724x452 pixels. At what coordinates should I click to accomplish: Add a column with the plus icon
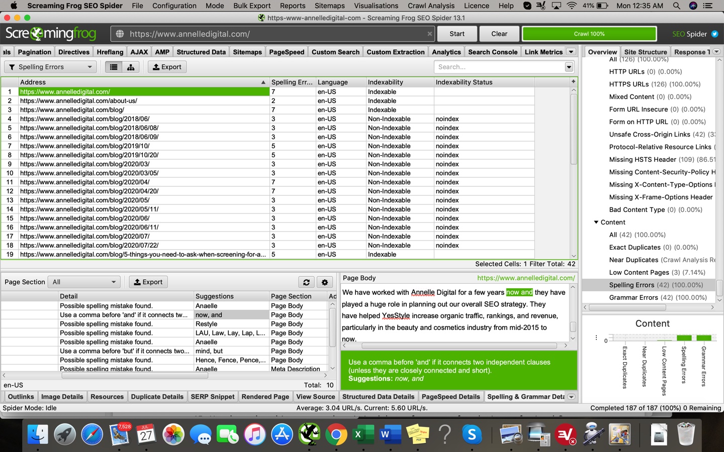click(x=573, y=81)
